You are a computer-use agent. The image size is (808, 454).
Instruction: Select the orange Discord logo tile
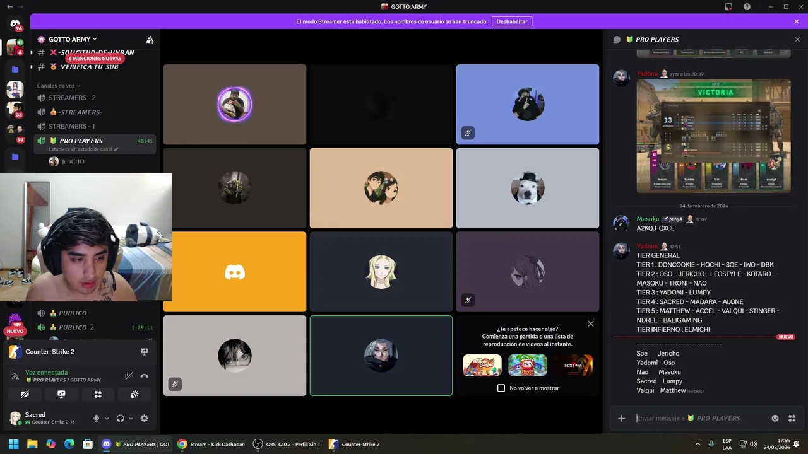click(235, 272)
